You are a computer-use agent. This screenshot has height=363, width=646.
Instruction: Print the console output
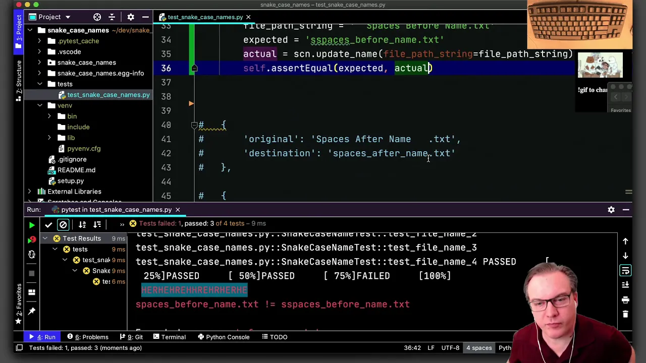click(625, 300)
